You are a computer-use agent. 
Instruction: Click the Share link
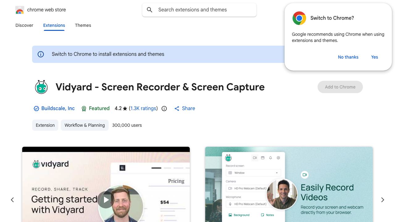pos(189,109)
